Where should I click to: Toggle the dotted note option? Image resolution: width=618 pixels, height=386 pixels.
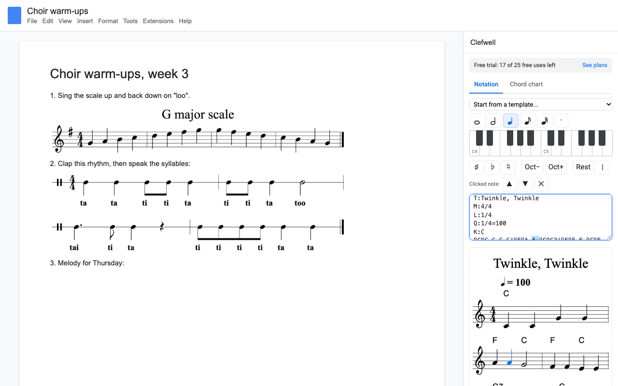pyautogui.click(x=561, y=121)
